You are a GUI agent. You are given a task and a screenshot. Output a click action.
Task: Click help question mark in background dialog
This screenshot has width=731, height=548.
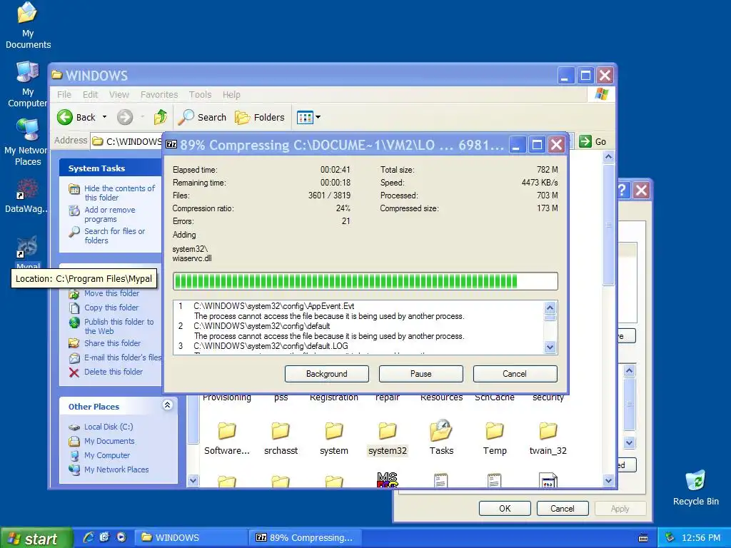622,190
